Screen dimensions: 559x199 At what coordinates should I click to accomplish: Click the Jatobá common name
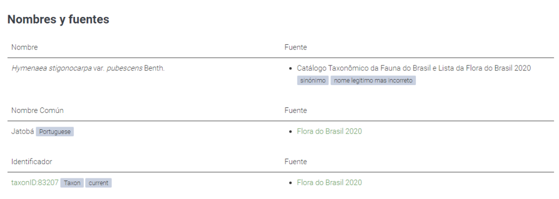point(23,131)
